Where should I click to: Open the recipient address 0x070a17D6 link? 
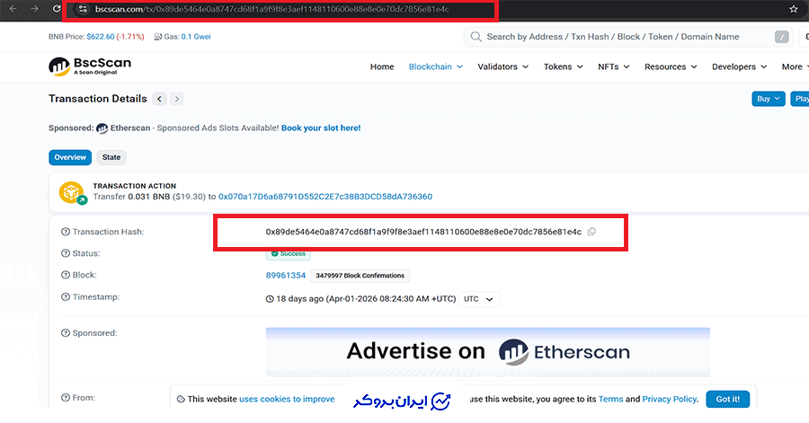pos(325,196)
